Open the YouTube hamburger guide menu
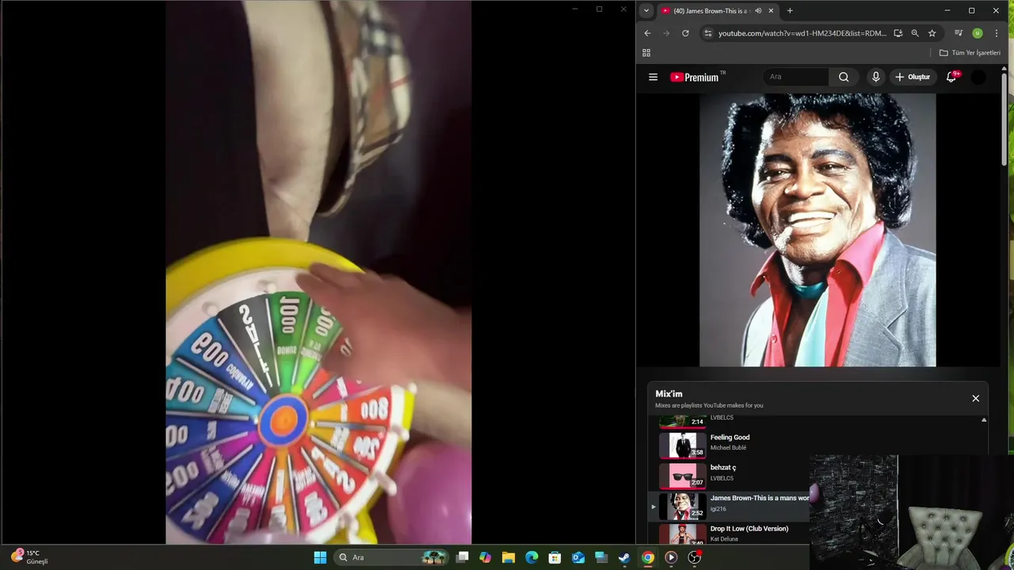 (x=653, y=77)
